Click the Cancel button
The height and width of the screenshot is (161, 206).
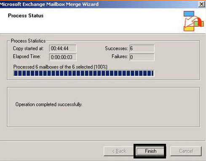186,151
